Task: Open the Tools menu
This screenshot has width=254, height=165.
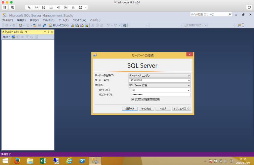Action: [x=63, y=20]
